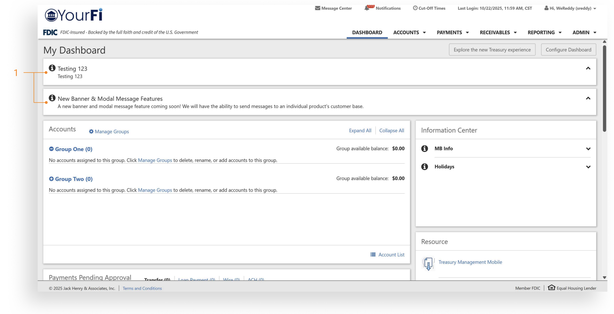
Task: Click the Notifications bell icon
Action: coord(367,8)
